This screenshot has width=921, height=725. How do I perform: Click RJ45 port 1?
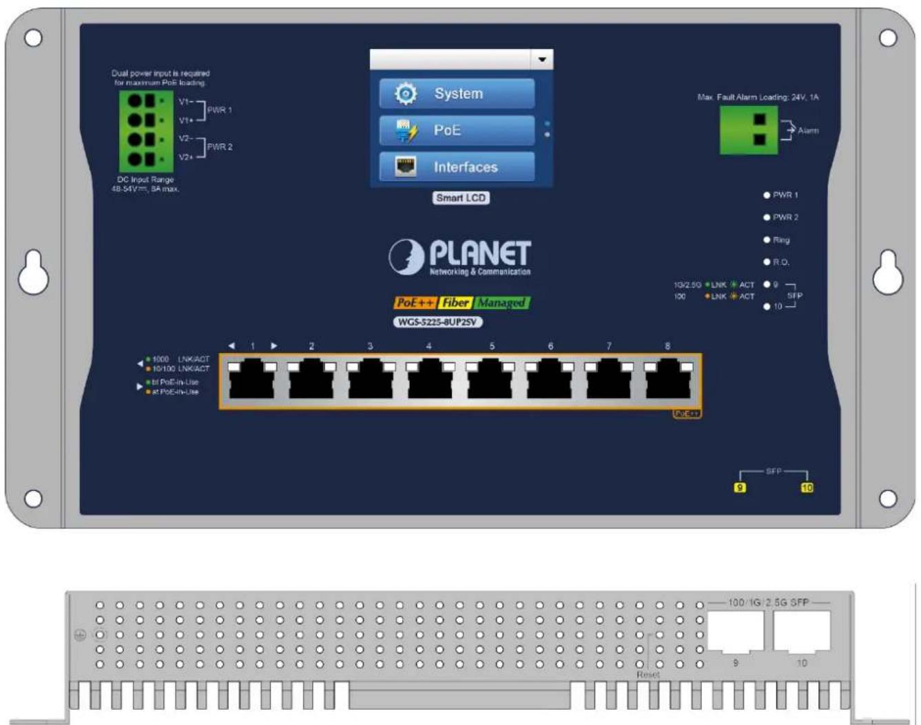pos(252,380)
